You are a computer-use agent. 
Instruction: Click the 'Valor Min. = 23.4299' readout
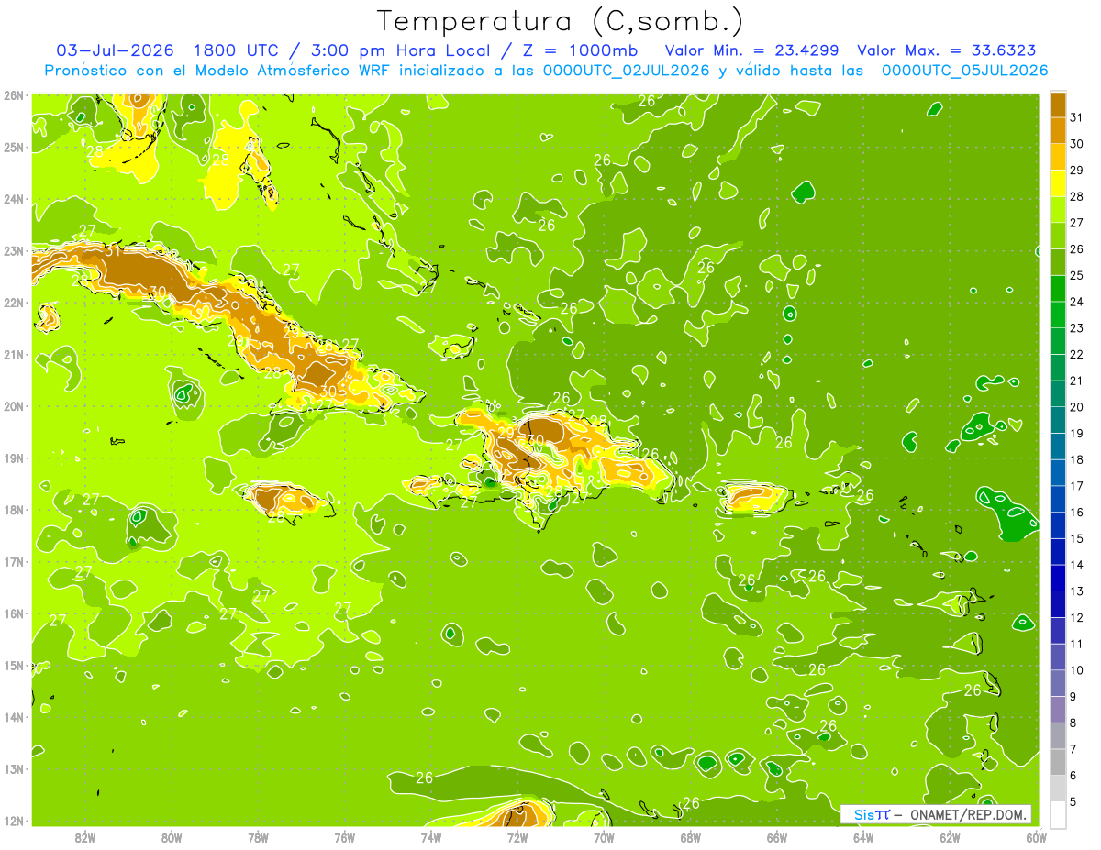coord(751,50)
